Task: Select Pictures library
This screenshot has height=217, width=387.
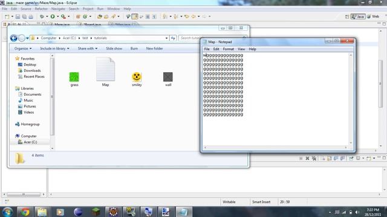Action: [x=30, y=106]
